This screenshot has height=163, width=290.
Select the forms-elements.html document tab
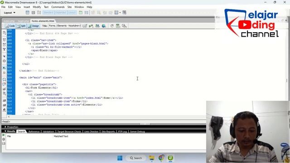[43, 21]
